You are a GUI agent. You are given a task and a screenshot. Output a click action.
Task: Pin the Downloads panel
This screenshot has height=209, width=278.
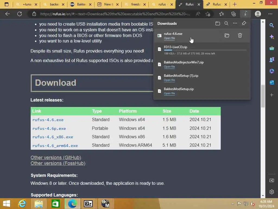pyautogui.click(x=244, y=23)
